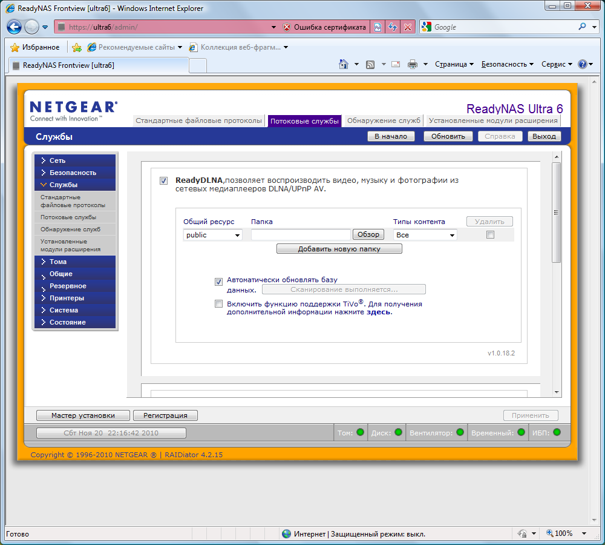This screenshot has height=545, width=605.
Task: Open Коллекция веб-фрагментов link
Action: click(x=238, y=47)
